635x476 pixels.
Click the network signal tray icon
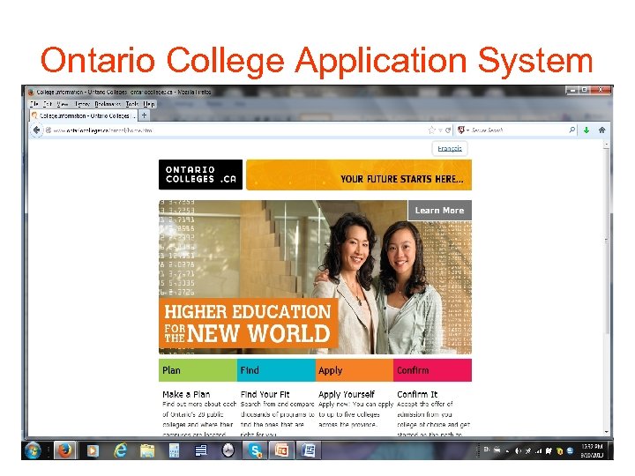tap(538, 450)
